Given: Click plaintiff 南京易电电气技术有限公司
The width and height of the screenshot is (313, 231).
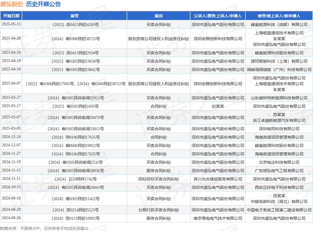Looking at the screenshot, I should (218, 218).
